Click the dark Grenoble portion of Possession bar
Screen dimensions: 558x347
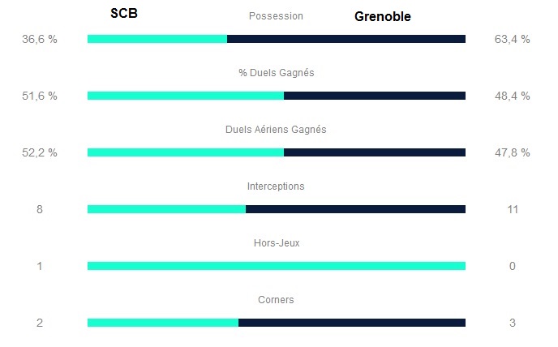point(346,39)
